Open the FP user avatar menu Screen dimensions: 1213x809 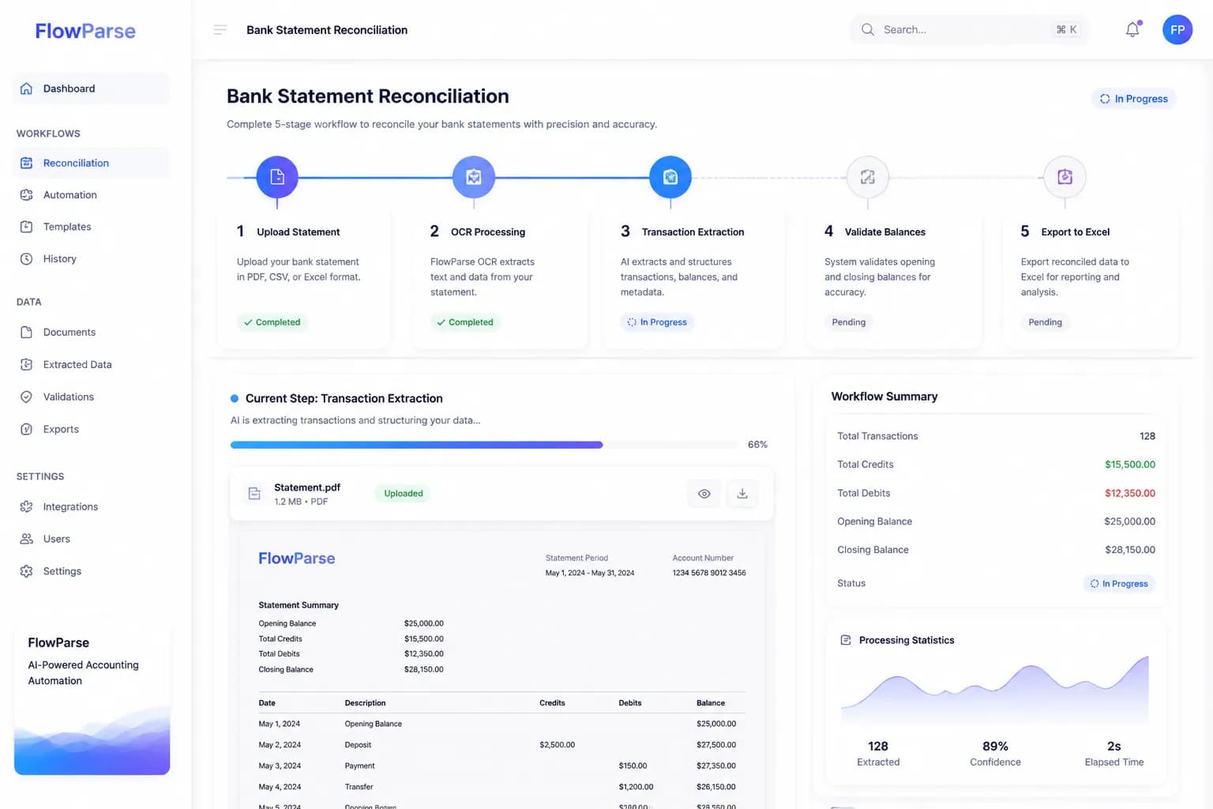pyautogui.click(x=1177, y=30)
